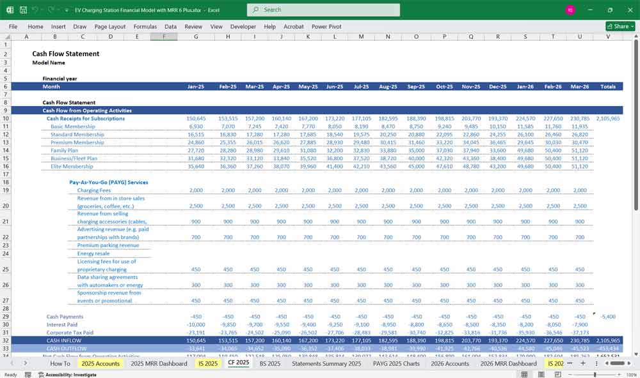The height and width of the screenshot is (378, 640).
Task: Open the Customize Quick Access Toolbar dropdown
Action: [x=66, y=10]
